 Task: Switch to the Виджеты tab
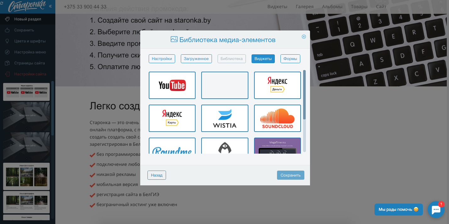(x=263, y=59)
